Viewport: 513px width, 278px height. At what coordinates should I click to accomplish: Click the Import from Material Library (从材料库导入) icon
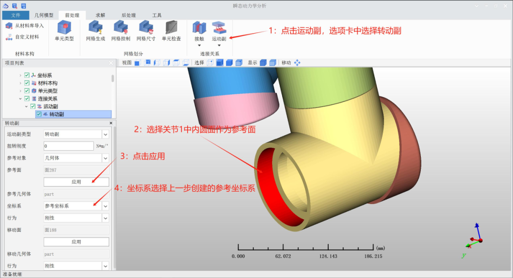tap(9, 26)
